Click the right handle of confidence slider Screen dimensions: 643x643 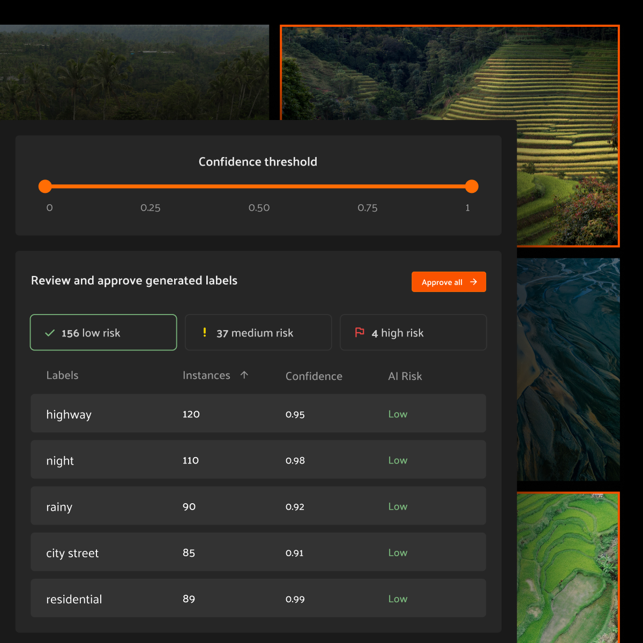(472, 186)
